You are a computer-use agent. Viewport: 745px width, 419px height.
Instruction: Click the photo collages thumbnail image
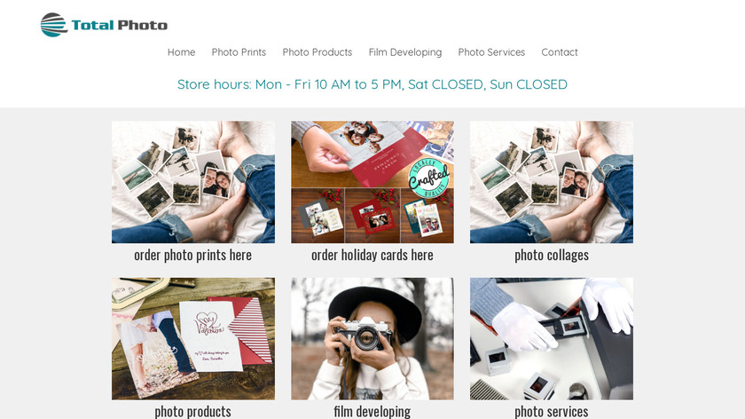point(551,182)
